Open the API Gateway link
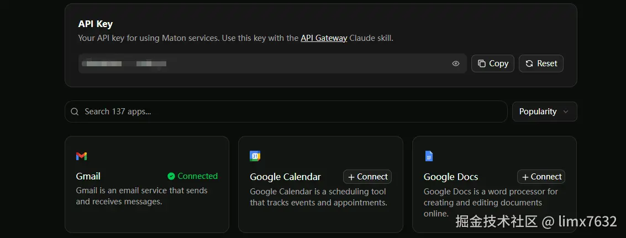This screenshot has height=238, width=626. pos(324,38)
